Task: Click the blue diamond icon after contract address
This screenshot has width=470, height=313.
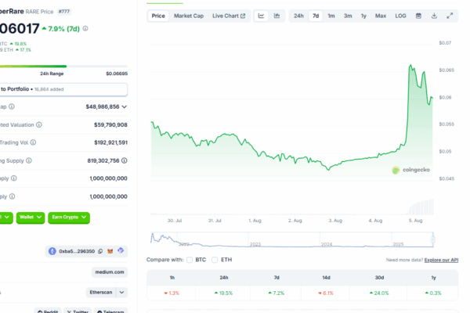Action: [121, 250]
